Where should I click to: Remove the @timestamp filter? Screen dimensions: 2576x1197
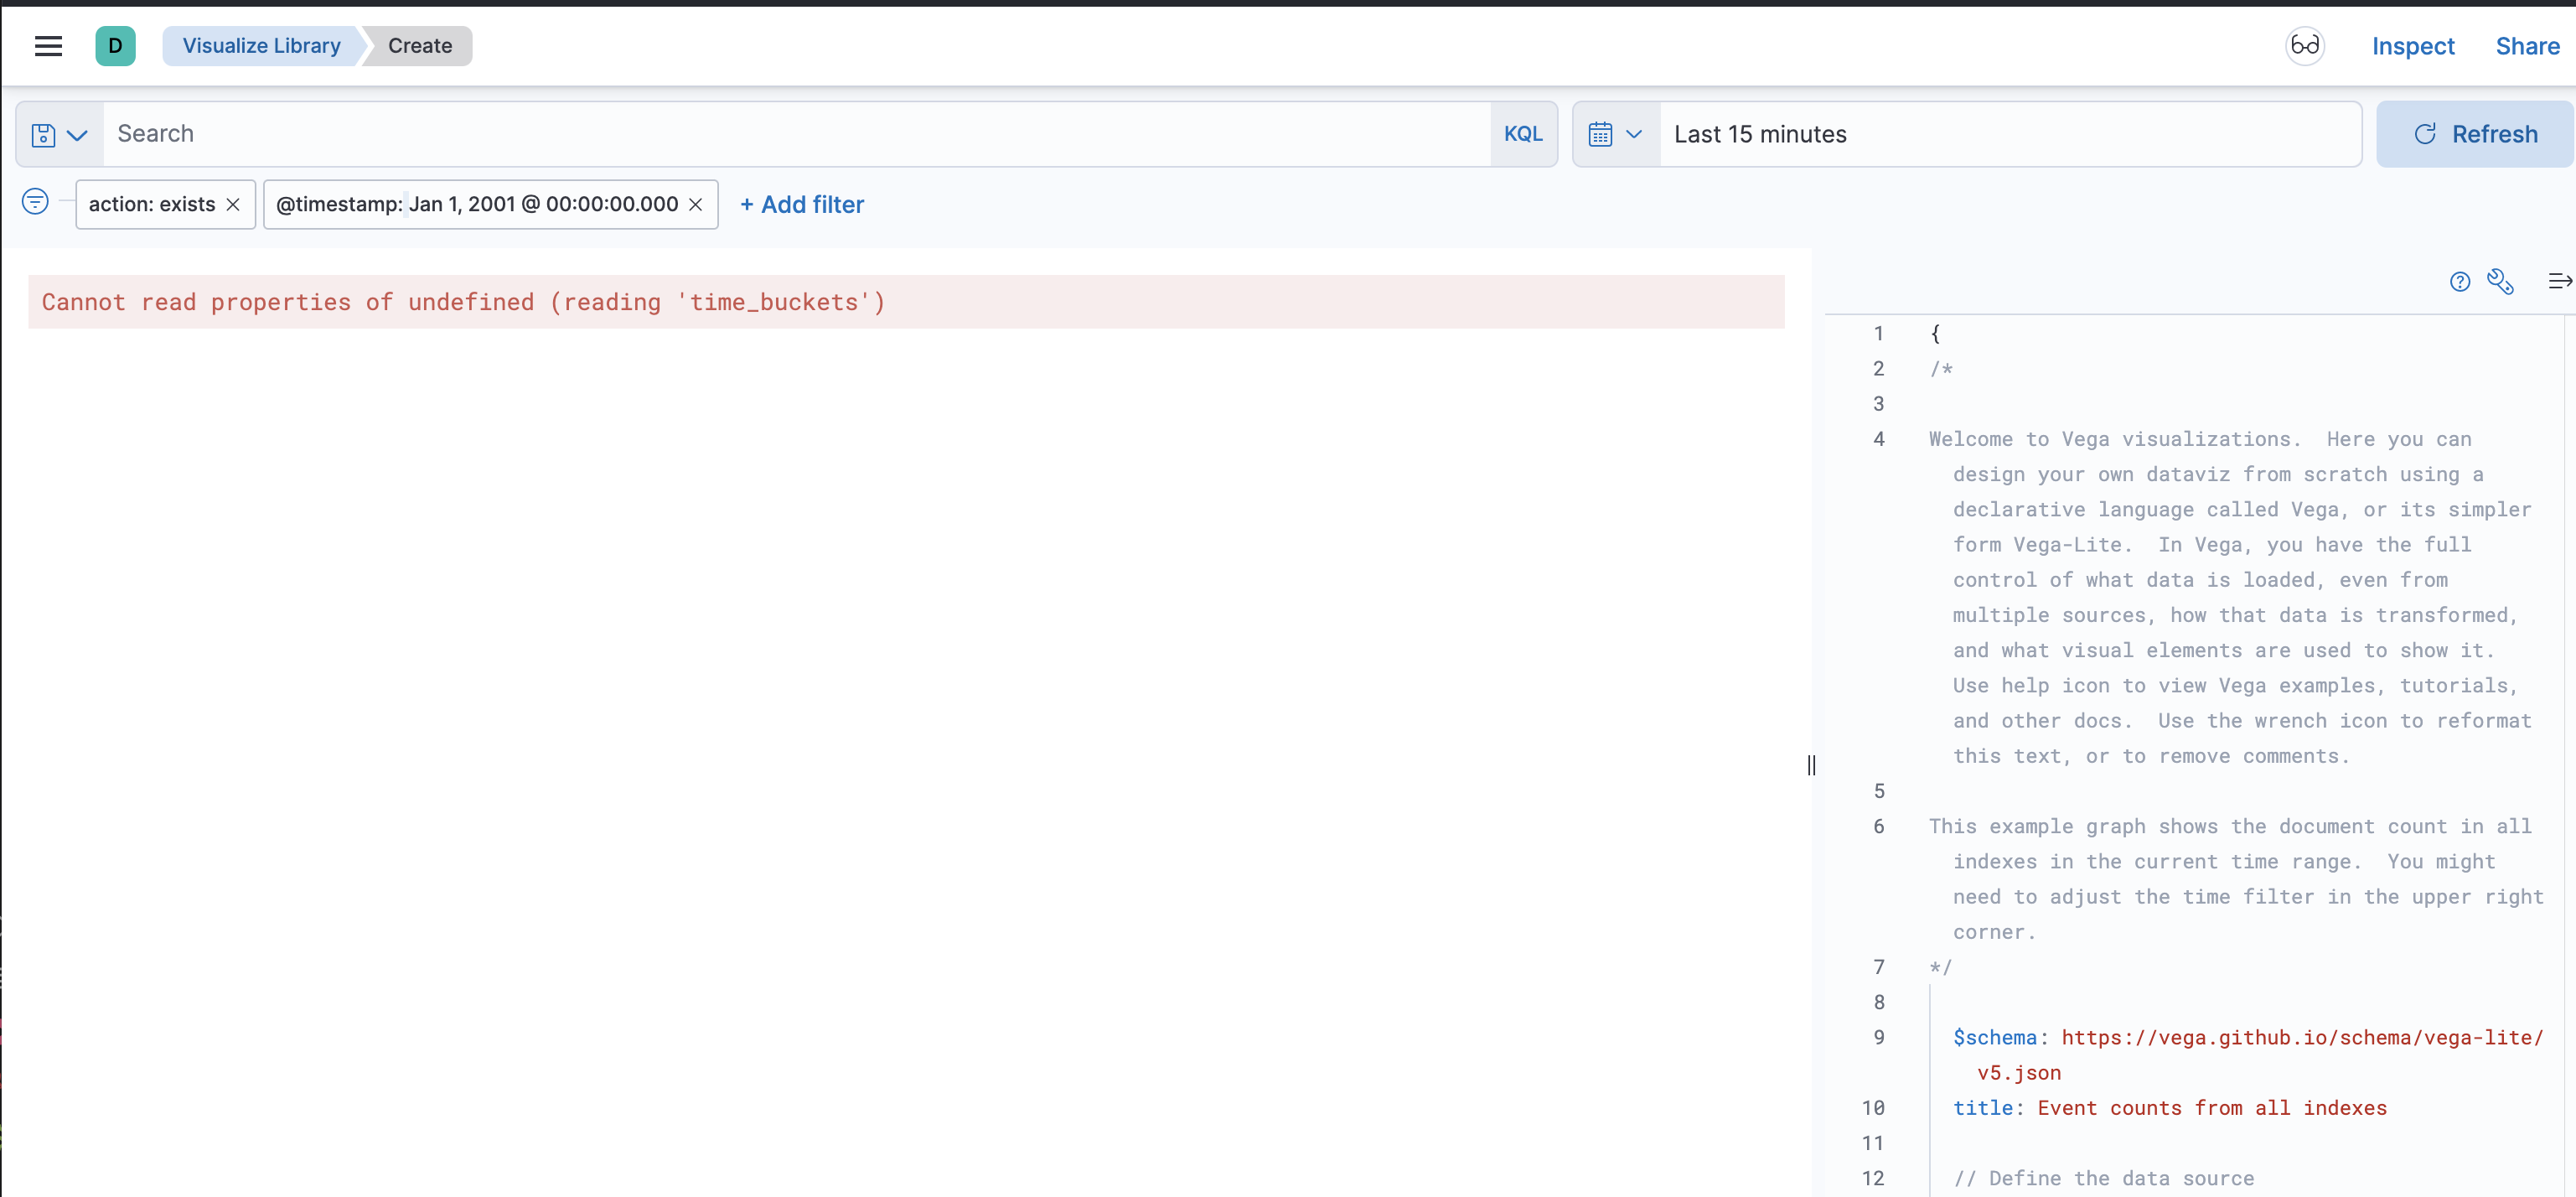click(x=696, y=205)
